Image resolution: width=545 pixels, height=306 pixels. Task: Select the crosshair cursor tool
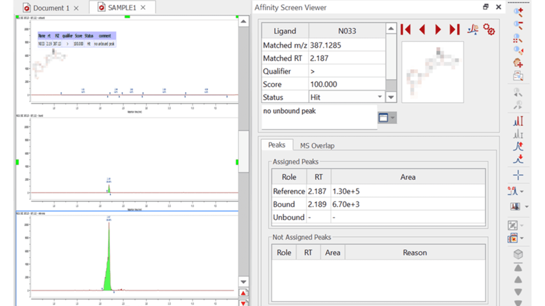click(518, 175)
